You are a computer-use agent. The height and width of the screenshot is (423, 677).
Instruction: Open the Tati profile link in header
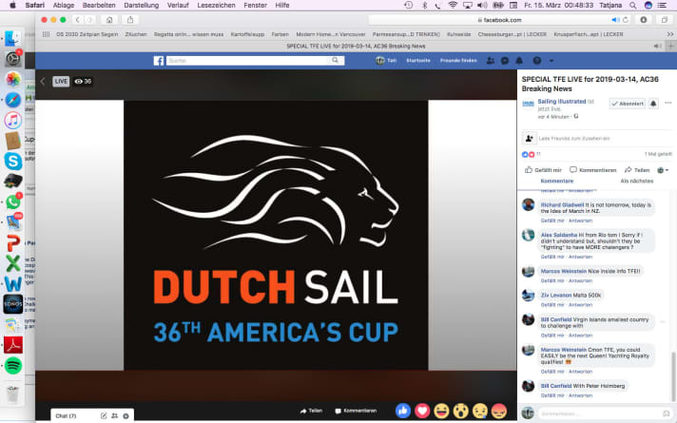click(386, 61)
